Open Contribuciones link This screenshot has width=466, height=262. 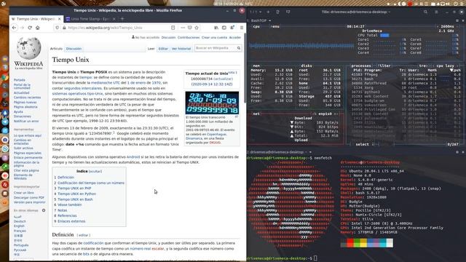pyautogui.click(x=189, y=37)
